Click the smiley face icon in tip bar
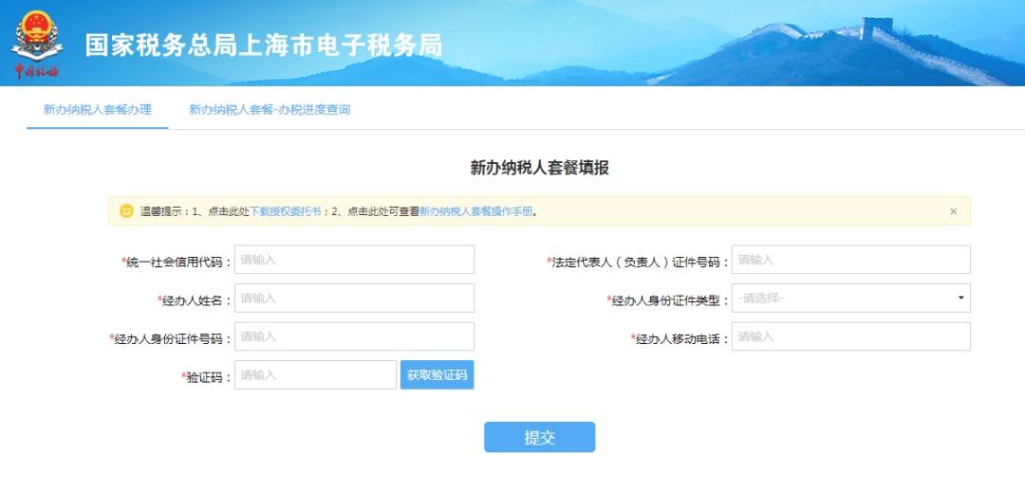 click(x=126, y=211)
